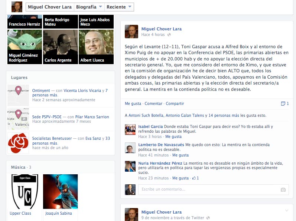Click Nuria Hernández Pérez comment avatar
This screenshot has width=296, height=221.
click(130, 166)
